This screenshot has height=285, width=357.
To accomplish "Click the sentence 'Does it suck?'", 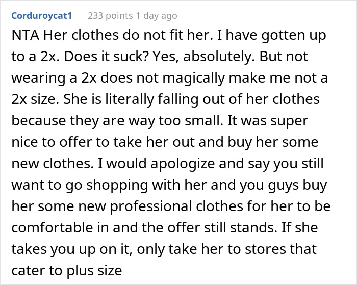I will 106,57.
